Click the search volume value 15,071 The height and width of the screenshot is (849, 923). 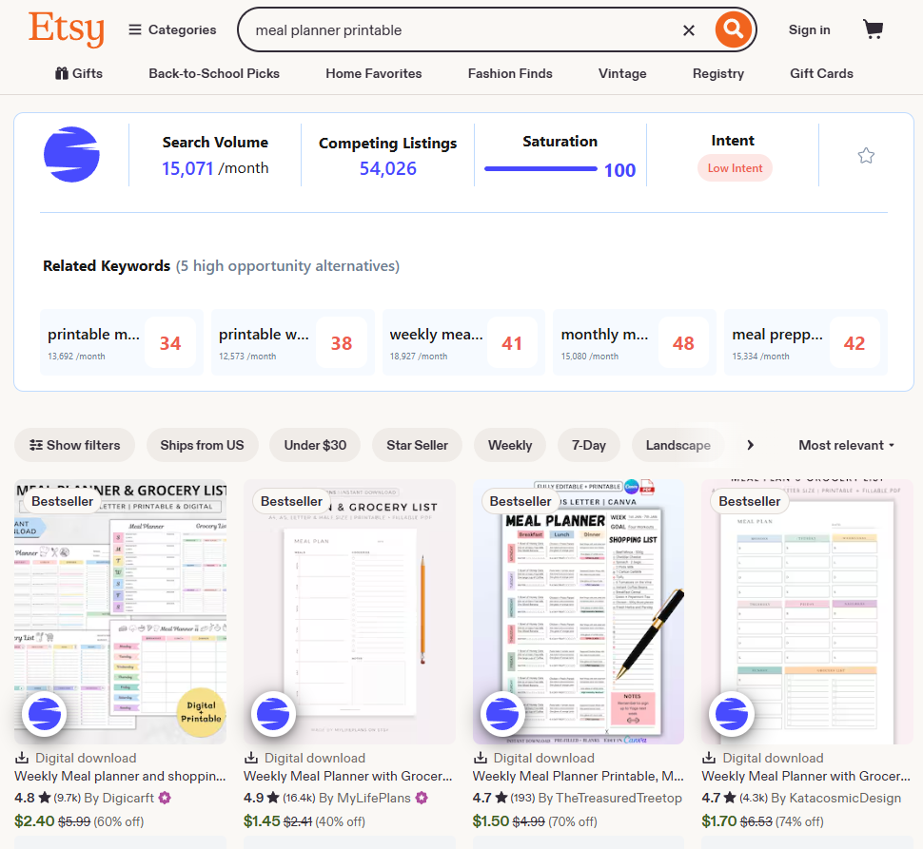click(187, 168)
